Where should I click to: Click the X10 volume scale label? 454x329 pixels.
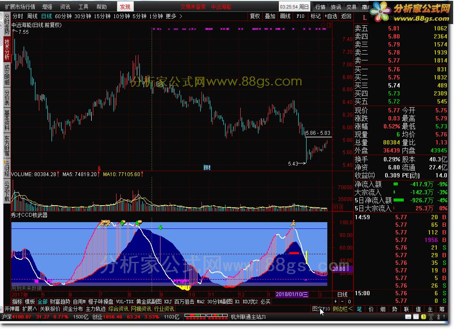coord(337,207)
